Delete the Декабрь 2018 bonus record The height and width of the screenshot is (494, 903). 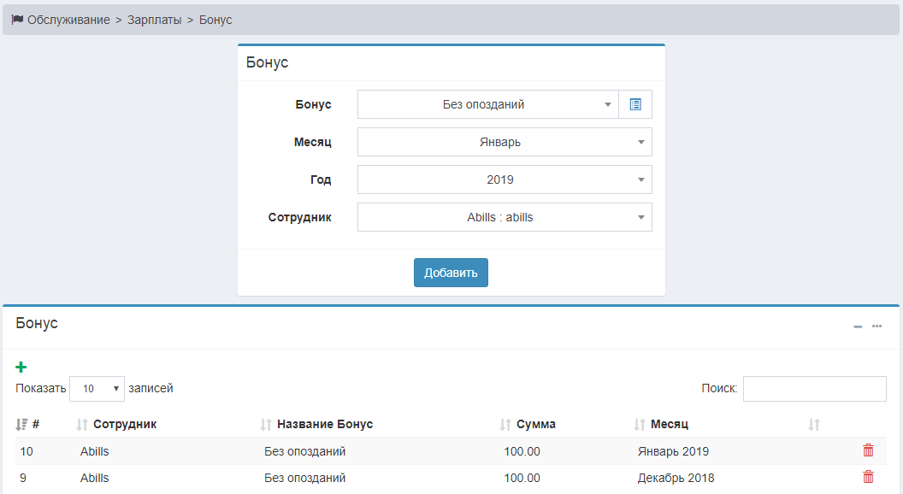click(x=868, y=478)
